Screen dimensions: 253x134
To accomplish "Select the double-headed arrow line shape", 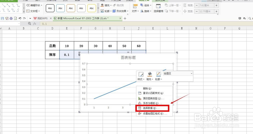I will coord(8,6).
